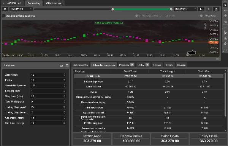The height and width of the screenshot is (146, 228).
Task: Select the Statistiche transazioni tab
Action: tap(103, 65)
